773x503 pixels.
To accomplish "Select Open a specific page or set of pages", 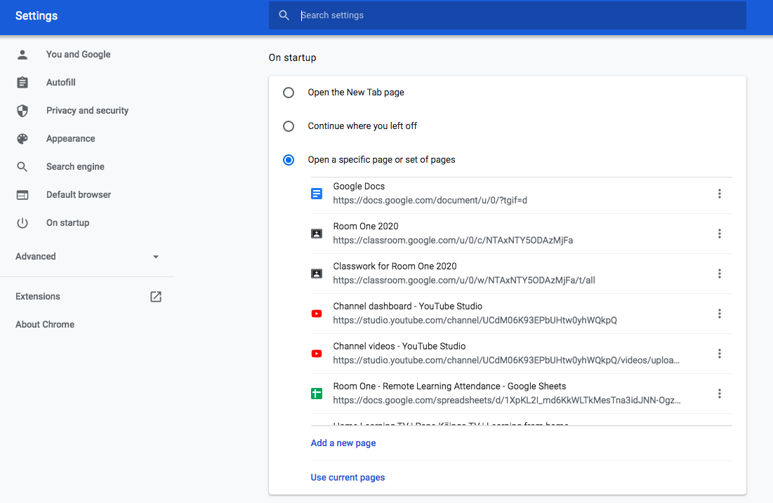I will pos(289,160).
